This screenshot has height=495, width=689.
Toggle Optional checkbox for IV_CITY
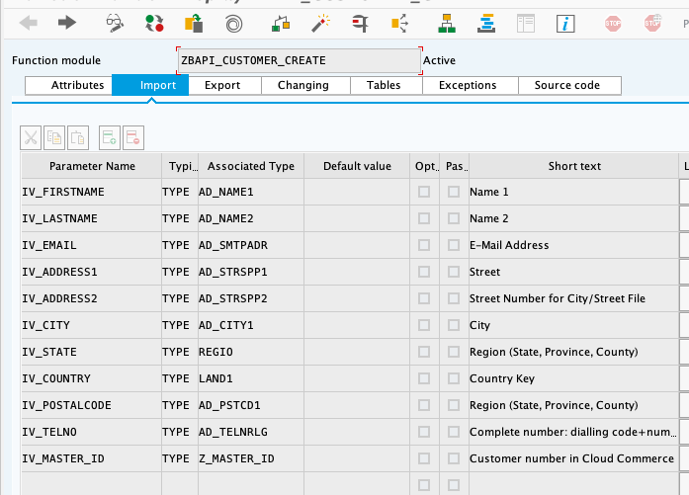[x=424, y=325]
